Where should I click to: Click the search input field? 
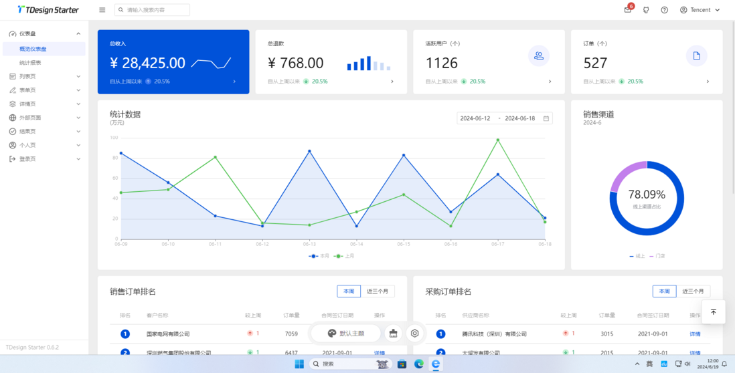pyautogui.click(x=153, y=10)
